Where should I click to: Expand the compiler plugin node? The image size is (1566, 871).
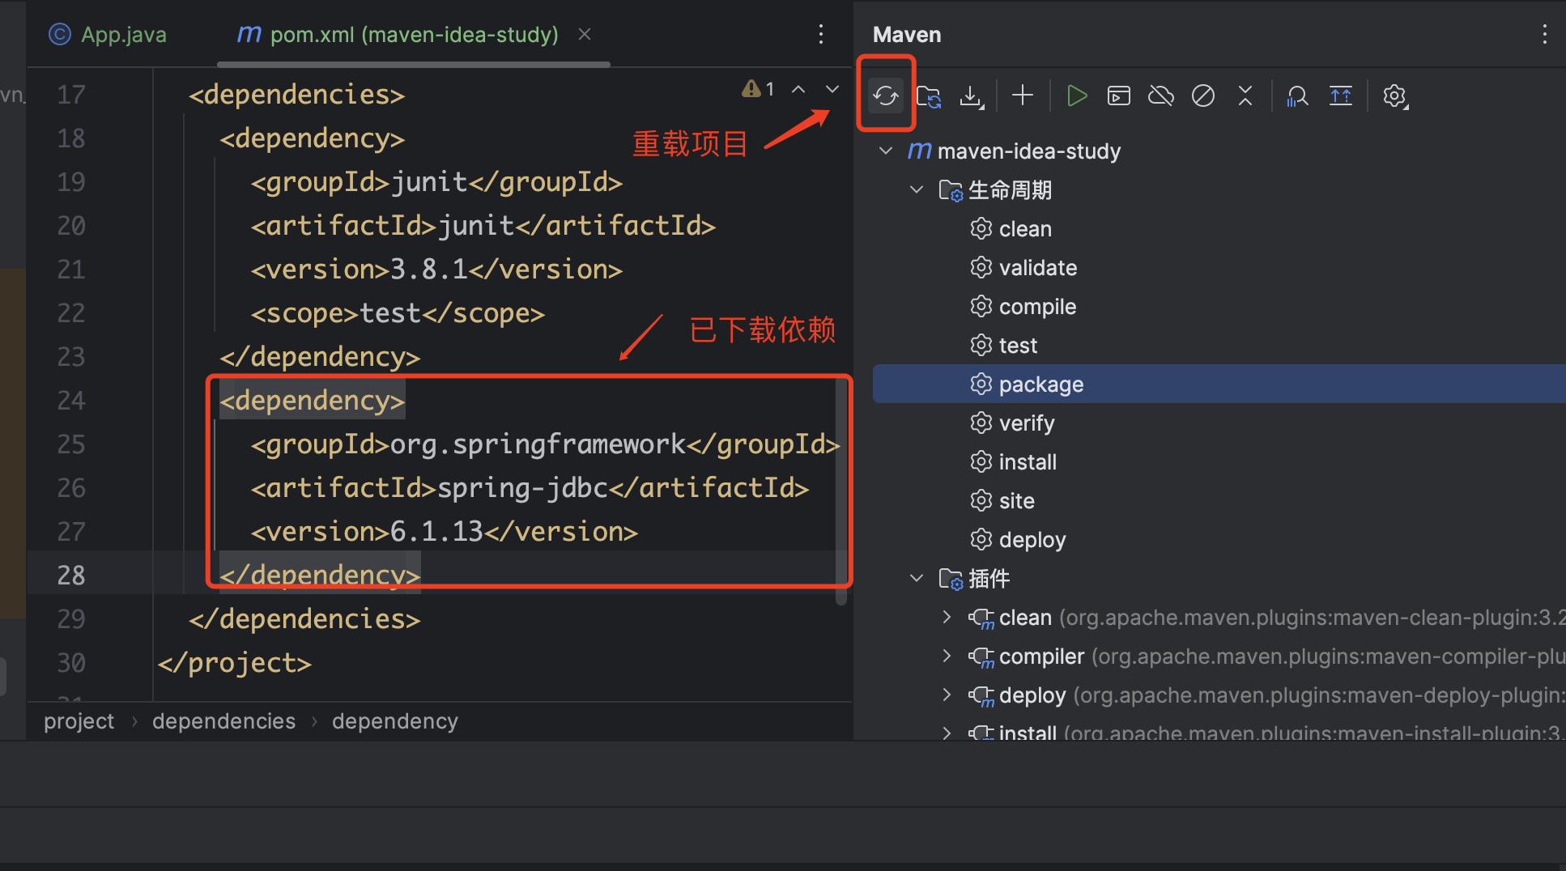[x=947, y=656]
